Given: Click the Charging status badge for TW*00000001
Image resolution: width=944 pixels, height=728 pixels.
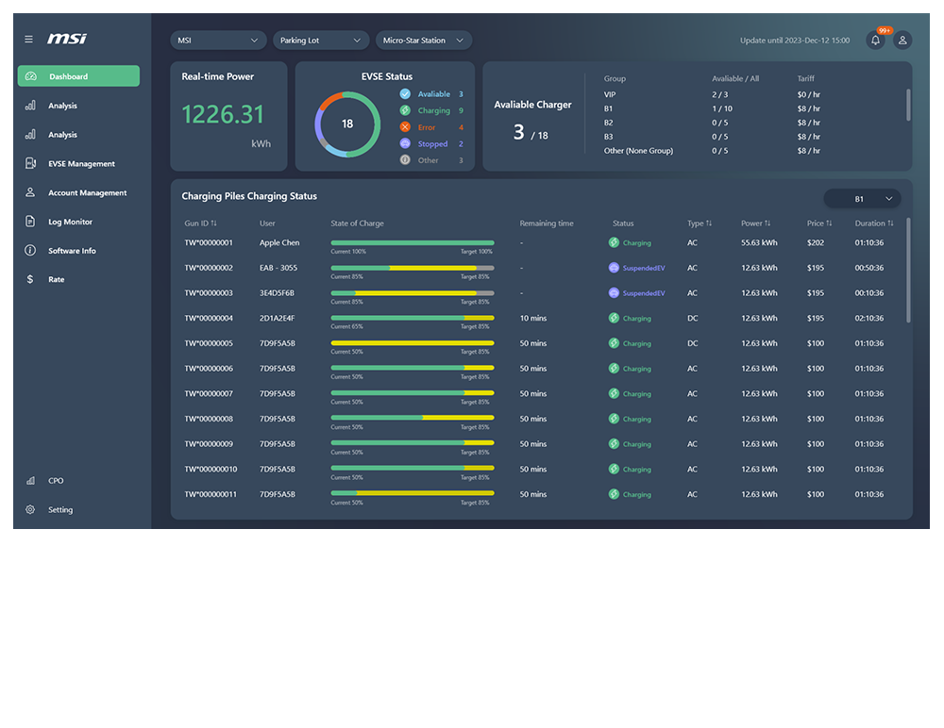Looking at the screenshot, I should click(x=629, y=242).
